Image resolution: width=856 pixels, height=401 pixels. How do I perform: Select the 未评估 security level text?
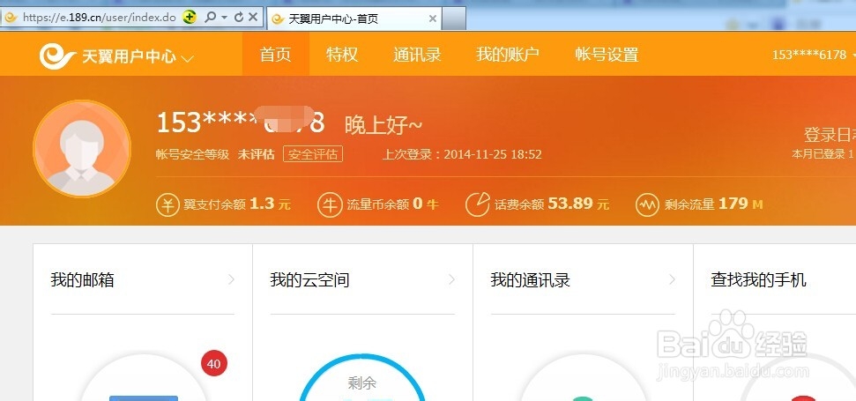coord(256,154)
